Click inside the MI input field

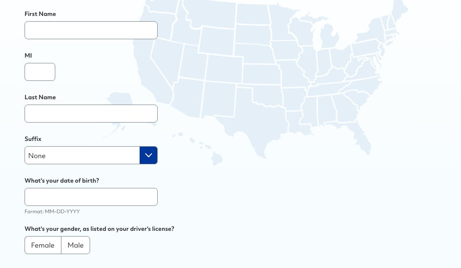(x=40, y=72)
